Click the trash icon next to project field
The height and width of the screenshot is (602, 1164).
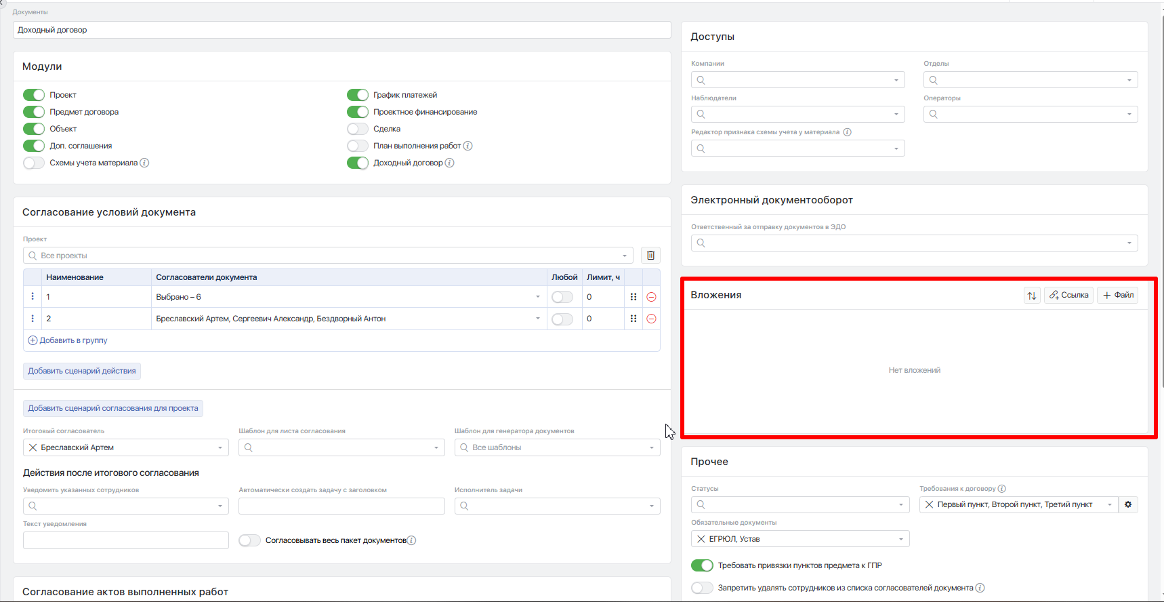(650, 256)
